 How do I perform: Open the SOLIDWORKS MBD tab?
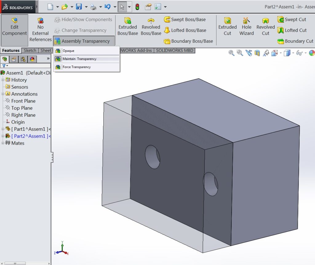coord(174,50)
